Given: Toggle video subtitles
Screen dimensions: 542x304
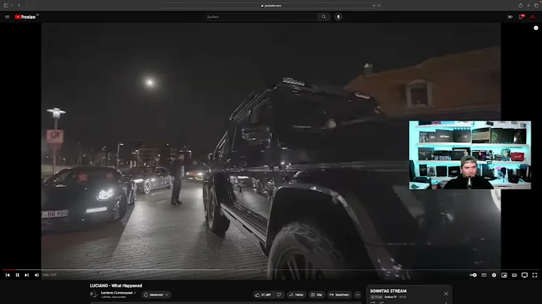Looking at the screenshot, I should (x=484, y=275).
